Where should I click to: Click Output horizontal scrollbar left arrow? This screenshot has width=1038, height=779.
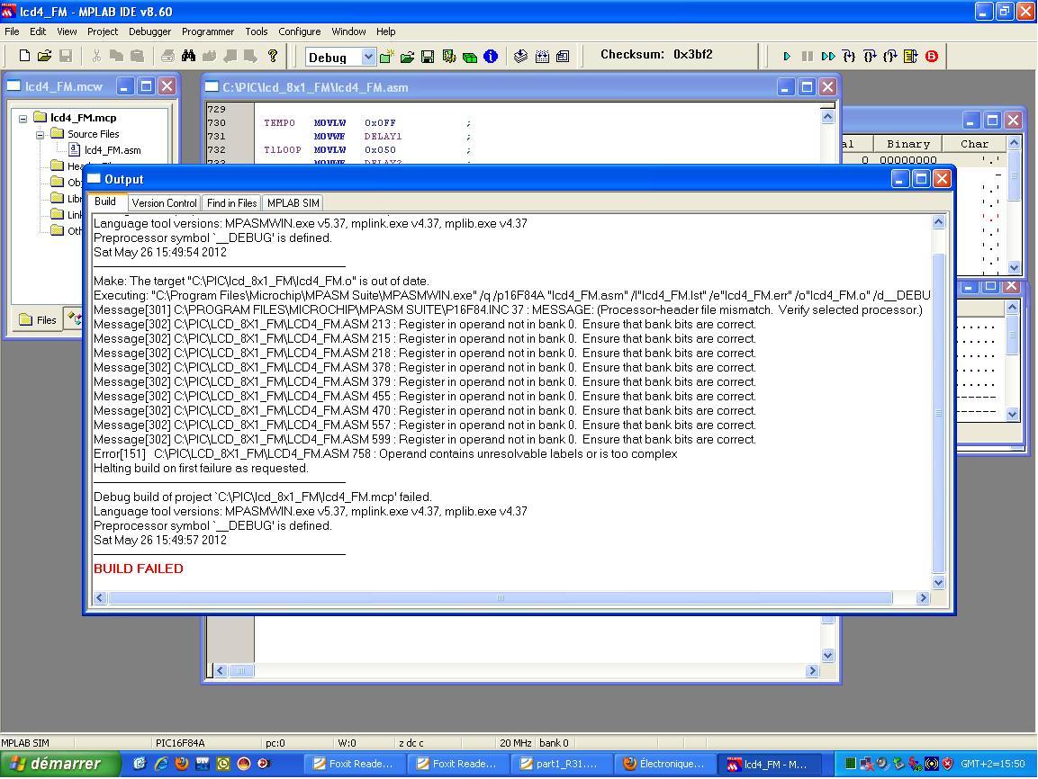click(100, 598)
